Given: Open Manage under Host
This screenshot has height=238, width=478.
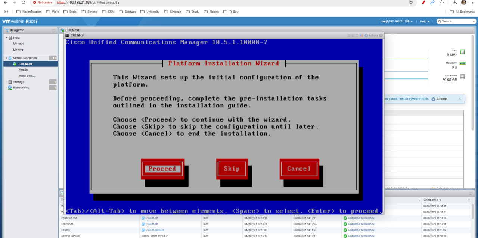Looking at the screenshot, I should pyautogui.click(x=19, y=44).
